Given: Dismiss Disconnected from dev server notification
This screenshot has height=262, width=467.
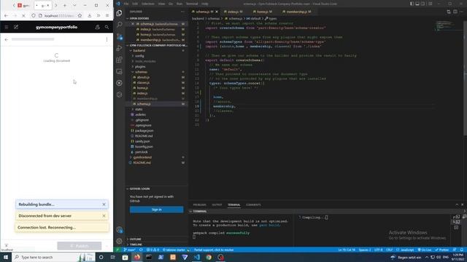Looking at the screenshot, I should point(104,216).
